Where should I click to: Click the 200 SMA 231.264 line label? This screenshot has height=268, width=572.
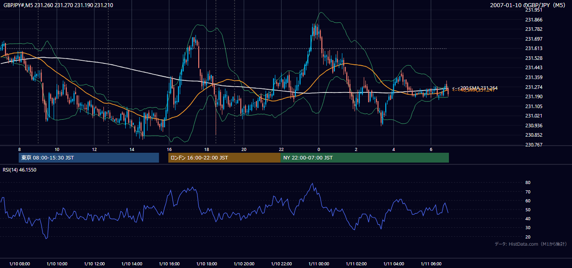point(478,88)
